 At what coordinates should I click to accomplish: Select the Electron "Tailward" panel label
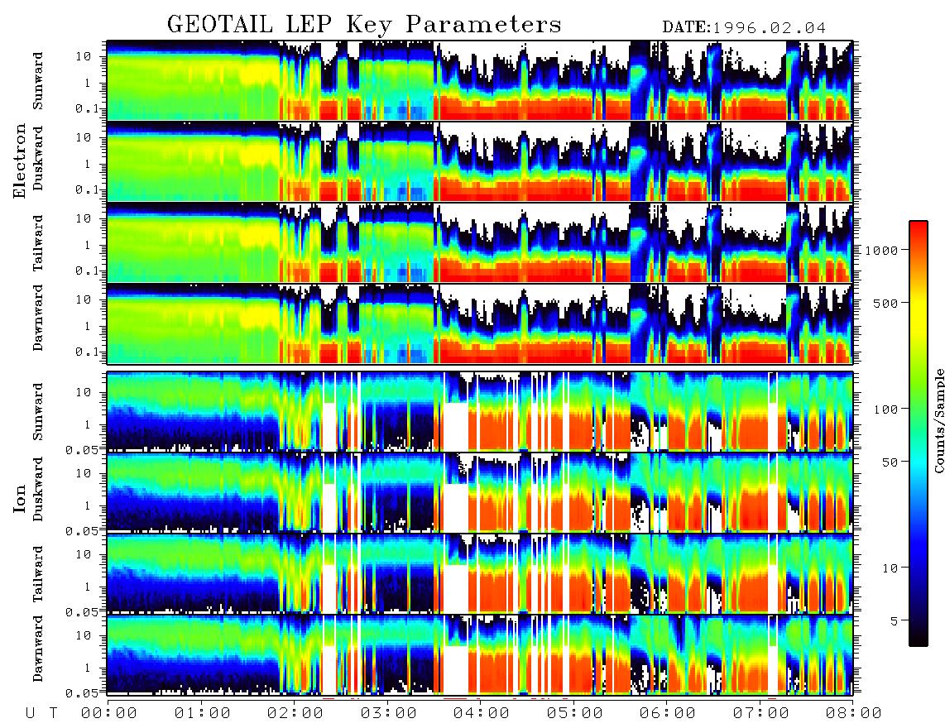pyautogui.click(x=37, y=242)
